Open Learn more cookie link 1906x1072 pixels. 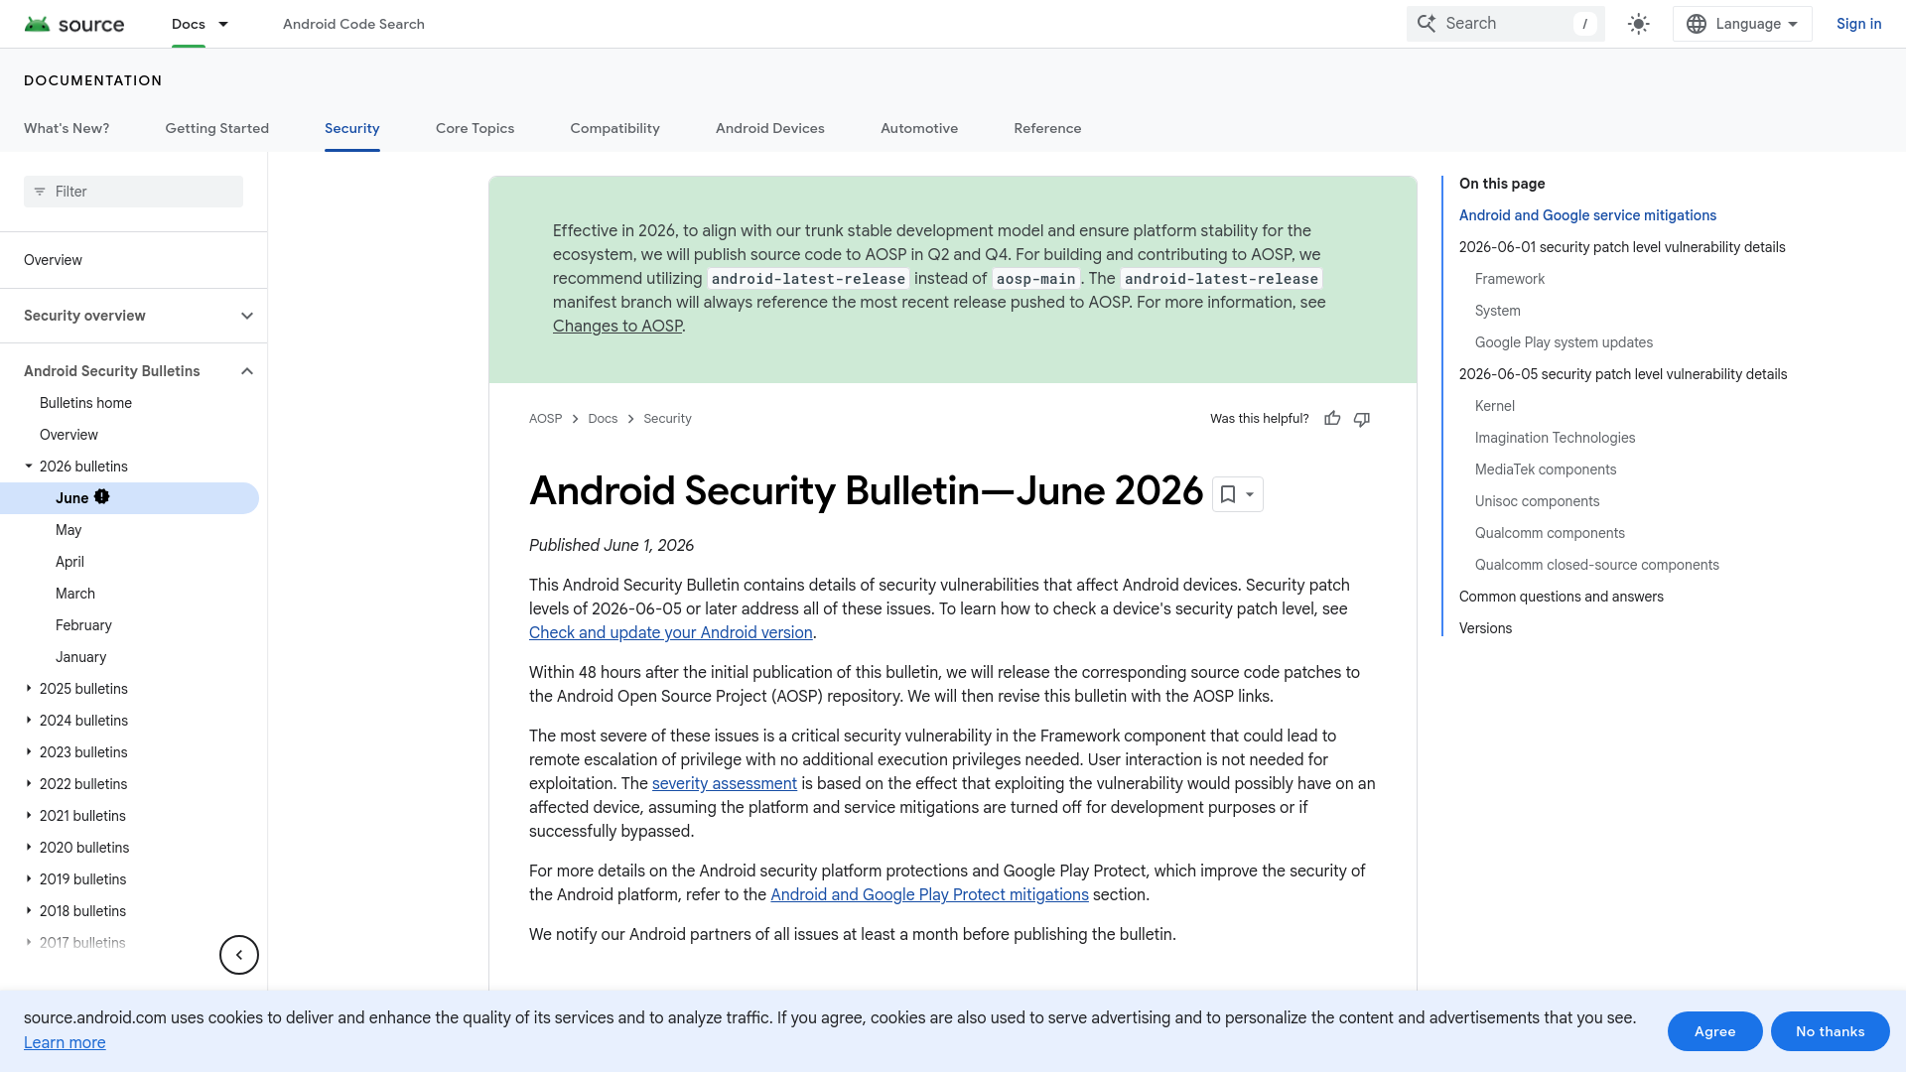click(65, 1042)
